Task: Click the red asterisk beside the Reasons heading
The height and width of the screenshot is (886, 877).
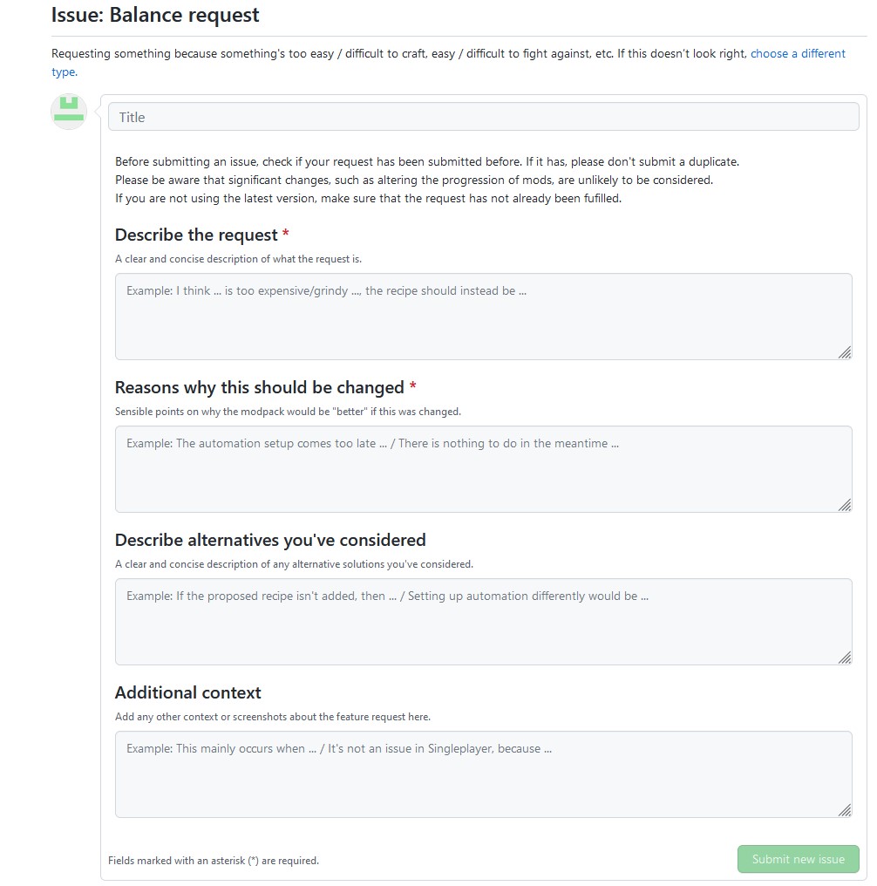Action: pyautogui.click(x=413, y=385)
